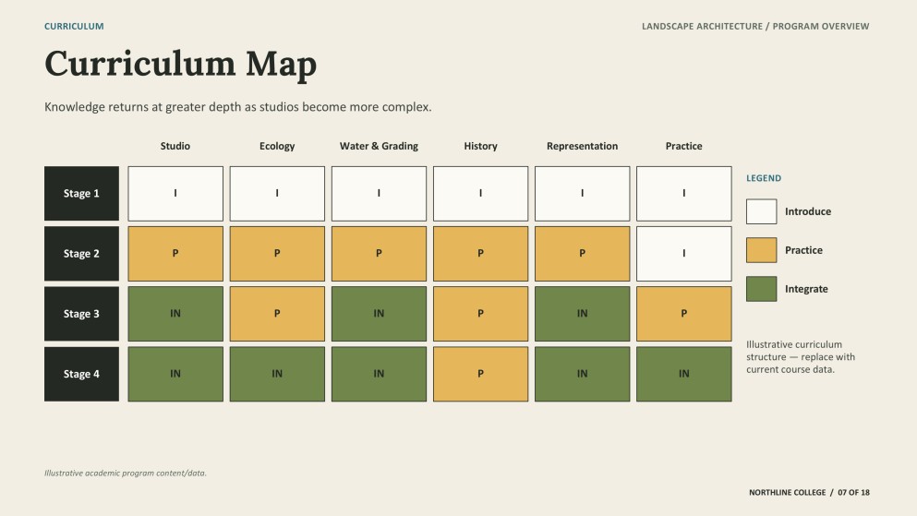This screenshot has width=917, height=516.
Task: Select the CURRICULUM section label
Action: pos(74,26)
